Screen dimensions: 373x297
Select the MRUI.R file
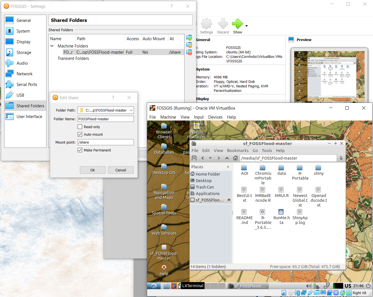click(281, 192)
